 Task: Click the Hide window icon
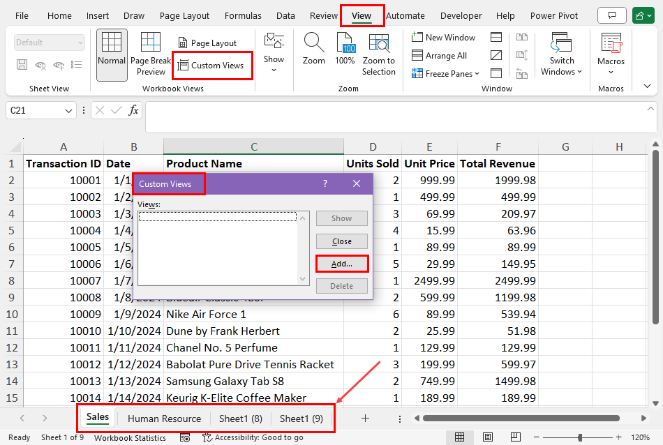[x=496, y=55]
